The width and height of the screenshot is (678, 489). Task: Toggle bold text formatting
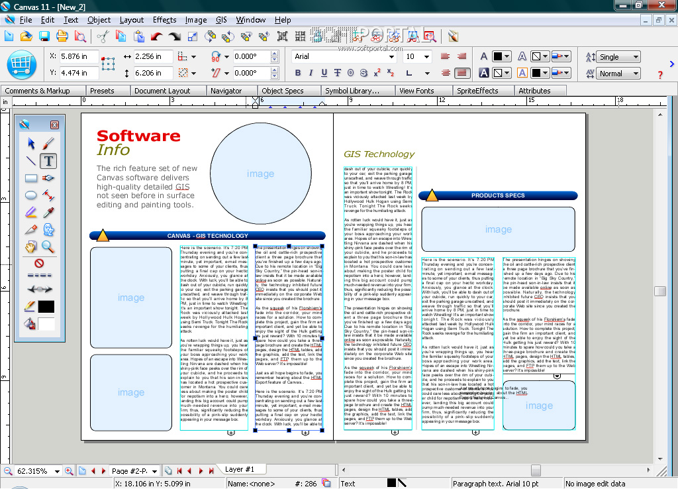point(298,73)
